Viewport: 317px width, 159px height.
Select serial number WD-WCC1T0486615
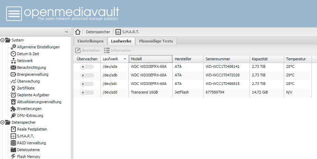click(222, 84)
